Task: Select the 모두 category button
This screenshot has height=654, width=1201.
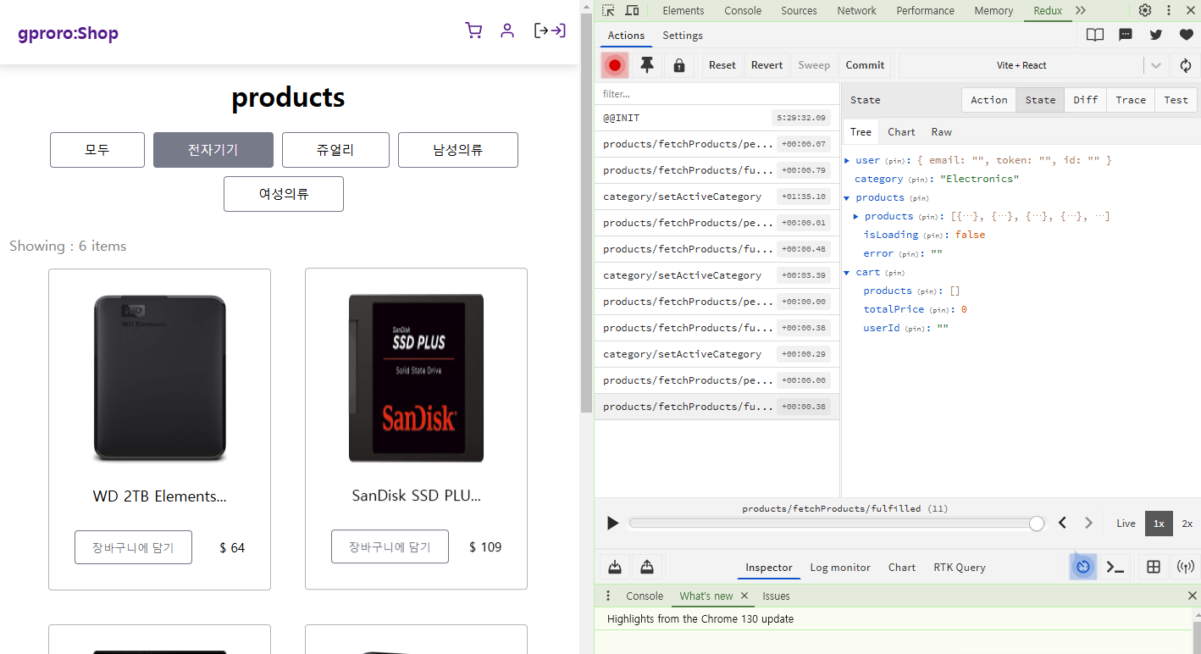Action: click(x=97, y=150)
